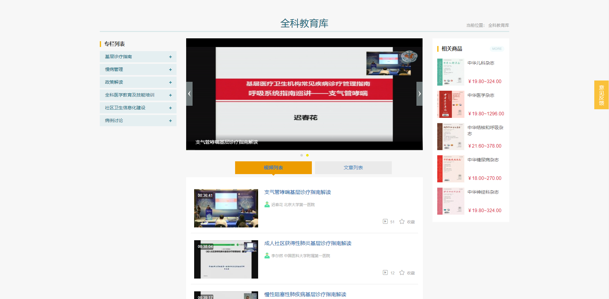
Task: Click the next slide arrow on carousel
Action: 419,94
